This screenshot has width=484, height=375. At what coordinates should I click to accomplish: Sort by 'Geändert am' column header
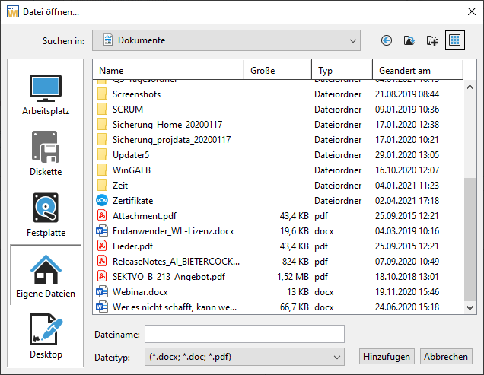[x=417, y=71]
